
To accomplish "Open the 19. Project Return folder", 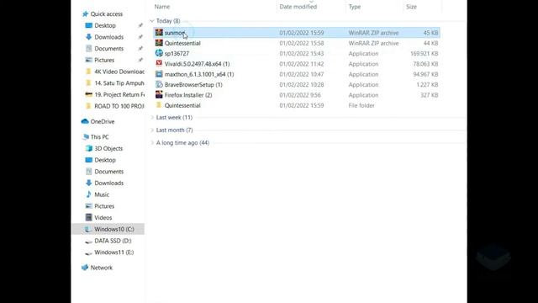I will [x=119, y=94].
